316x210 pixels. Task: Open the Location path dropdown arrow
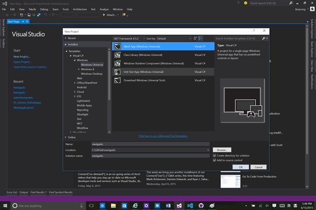(208, 150)
